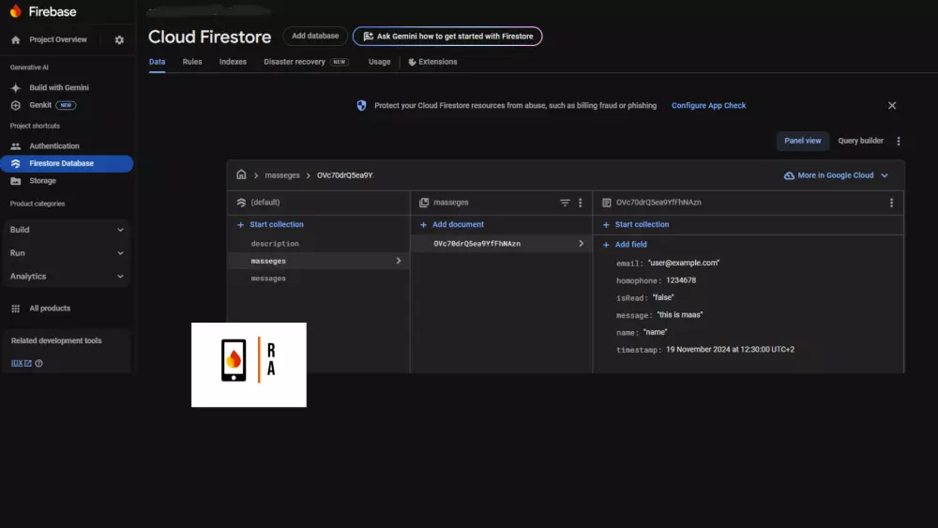Viewport: 938px width, 528px height.
Task: Click the (default) database header
Action: (265, 203)
